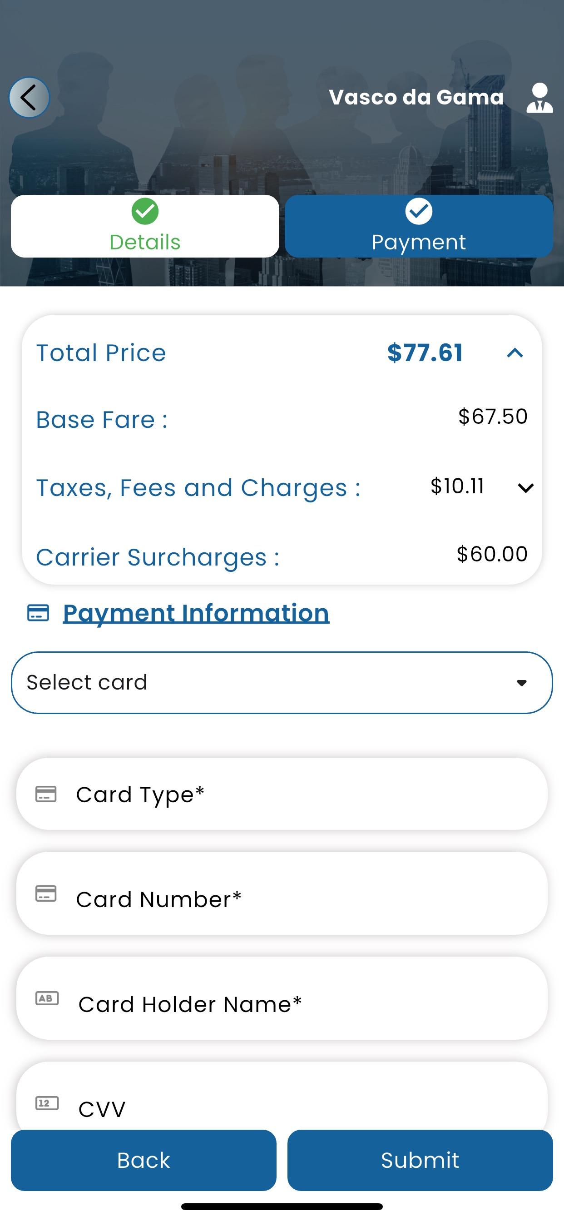Select the Payment tab
This screenshot has width=564, height=1221.
click(x=419, y=226)
